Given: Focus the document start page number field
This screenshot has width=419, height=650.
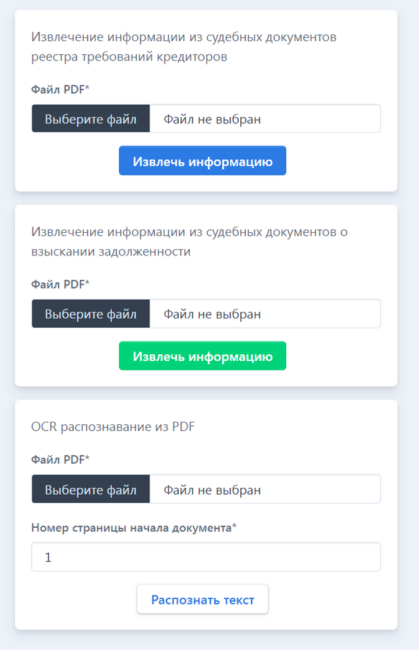Looking at the screenshot, I should (x=206, y=557).
